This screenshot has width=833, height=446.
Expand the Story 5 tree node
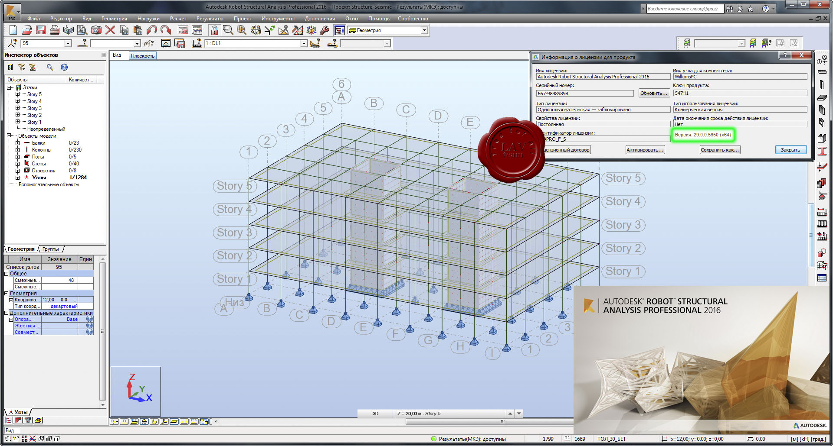(17, 94)
